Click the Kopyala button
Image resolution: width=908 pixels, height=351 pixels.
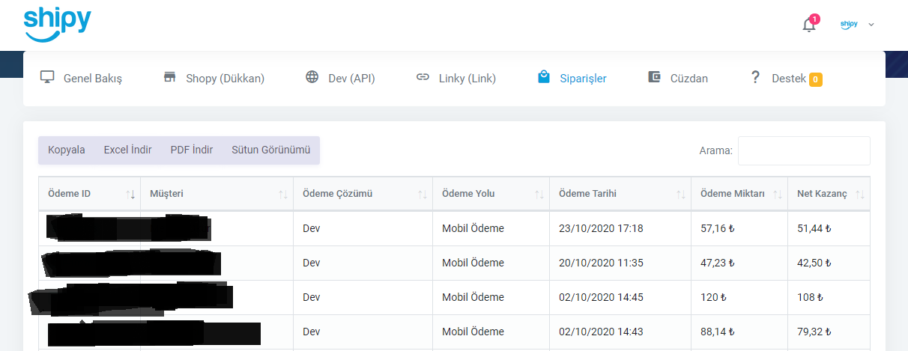(x=67, y=150)
